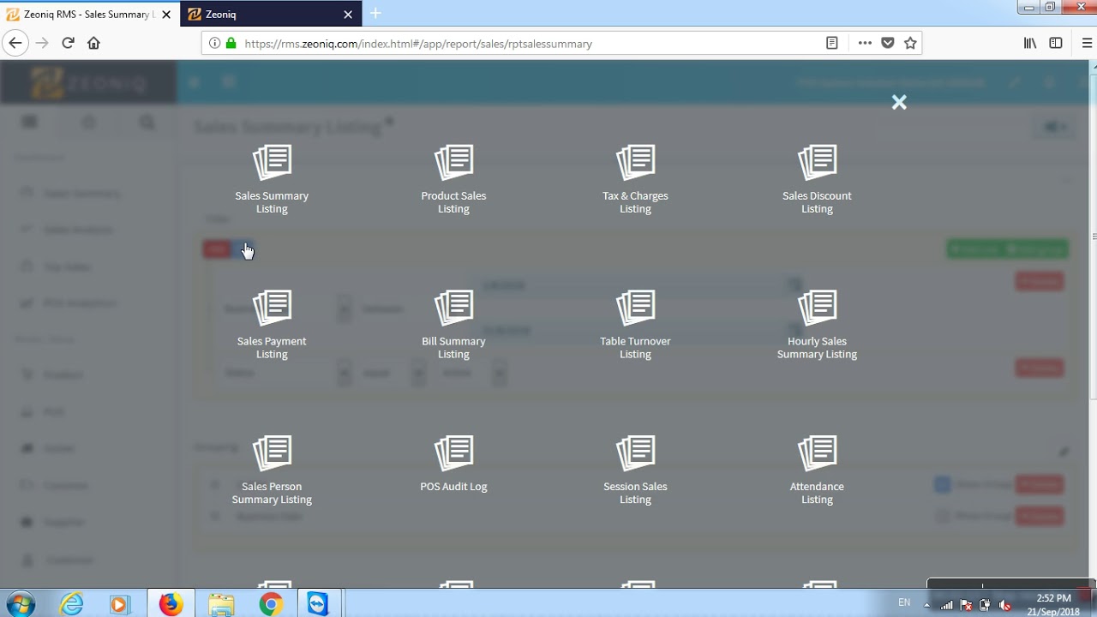Image resolution: width=1097 pixels, height=617 pixels.
Task: Toggle reader view in the address bar
Action: click(x=831, y=43)
